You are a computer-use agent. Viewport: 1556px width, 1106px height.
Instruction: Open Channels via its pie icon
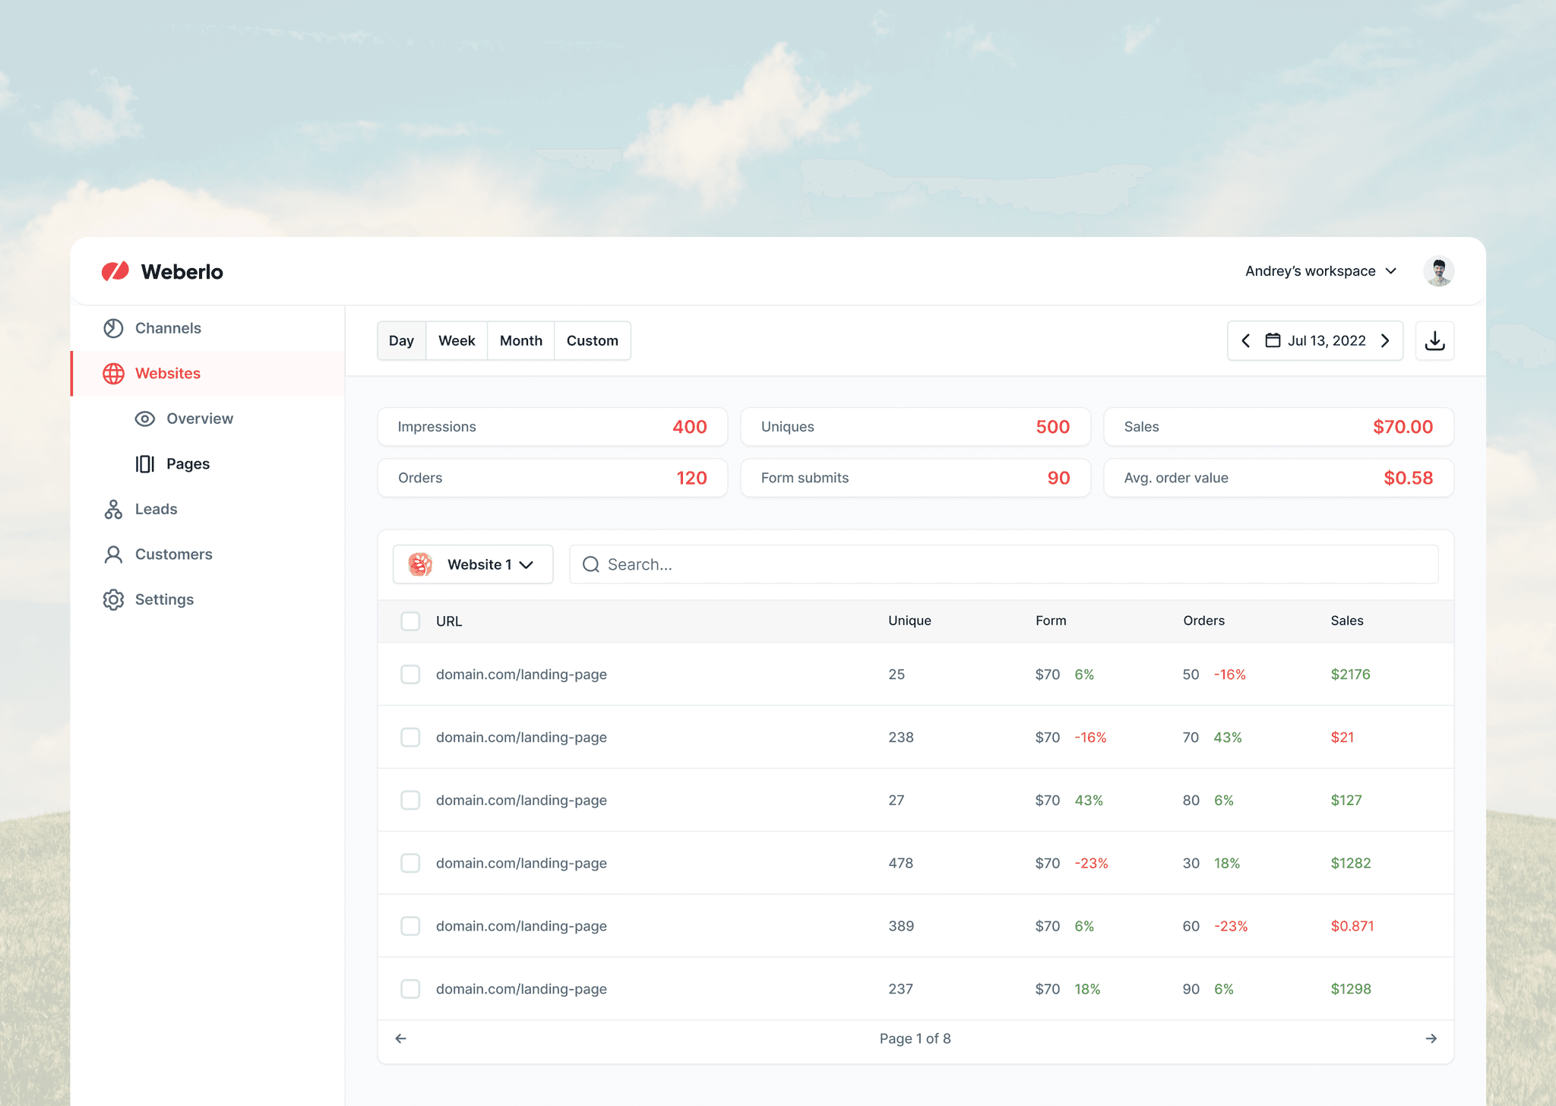113,328
